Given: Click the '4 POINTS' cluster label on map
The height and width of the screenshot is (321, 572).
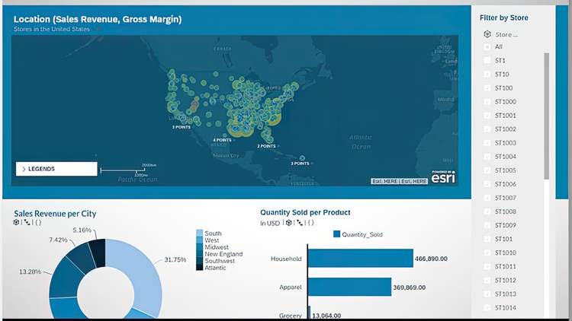Looking at the screenshot, I should 222,140.
